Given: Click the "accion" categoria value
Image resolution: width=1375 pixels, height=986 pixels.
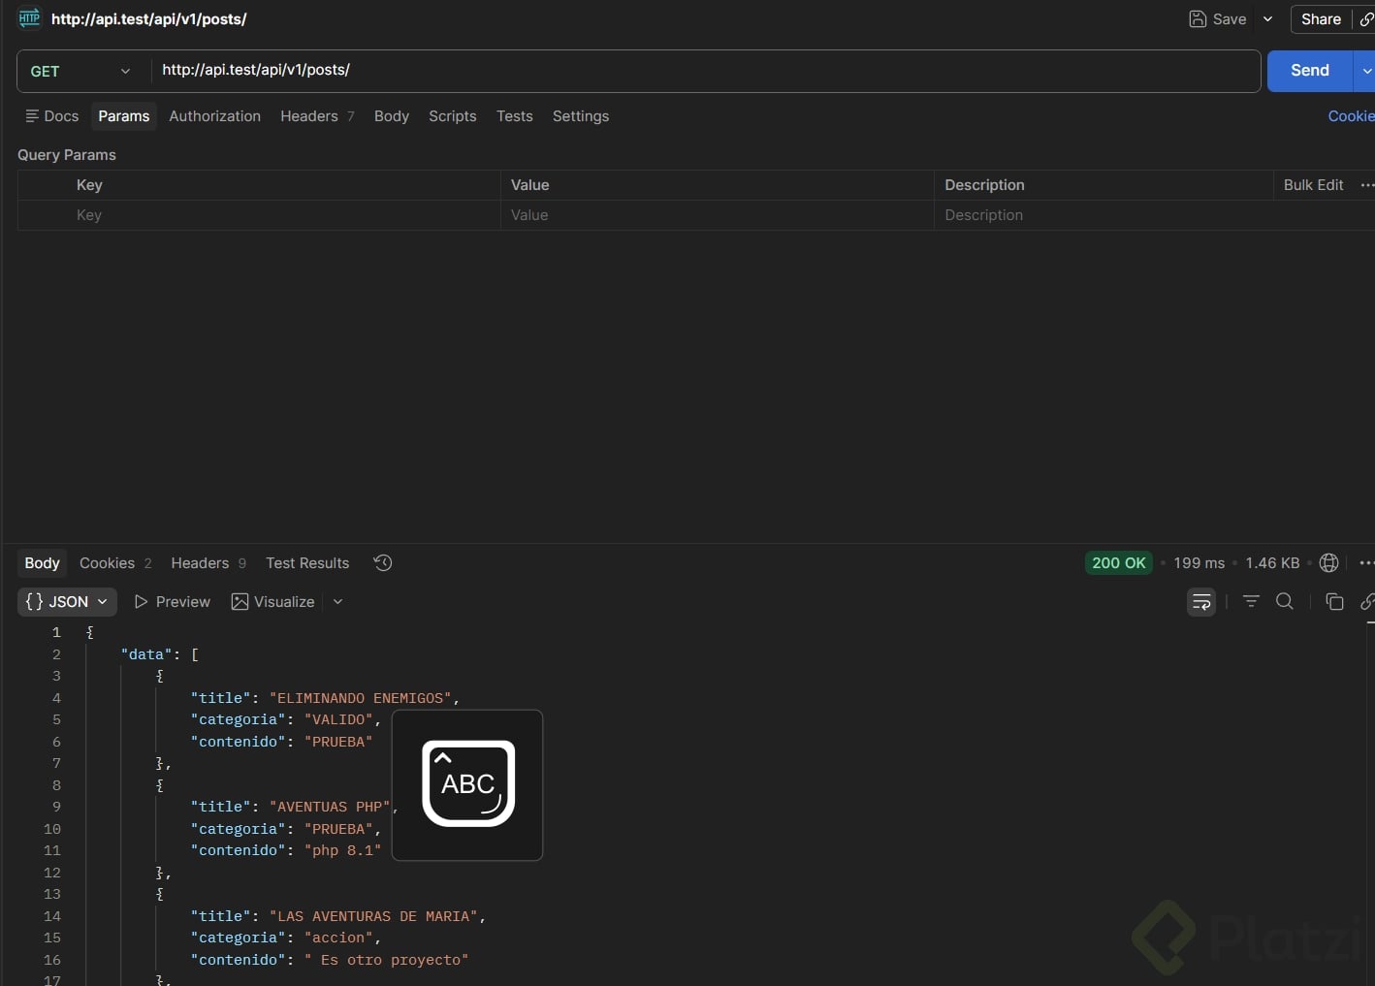Looking at the screenshot, I should tap(338, 938).
